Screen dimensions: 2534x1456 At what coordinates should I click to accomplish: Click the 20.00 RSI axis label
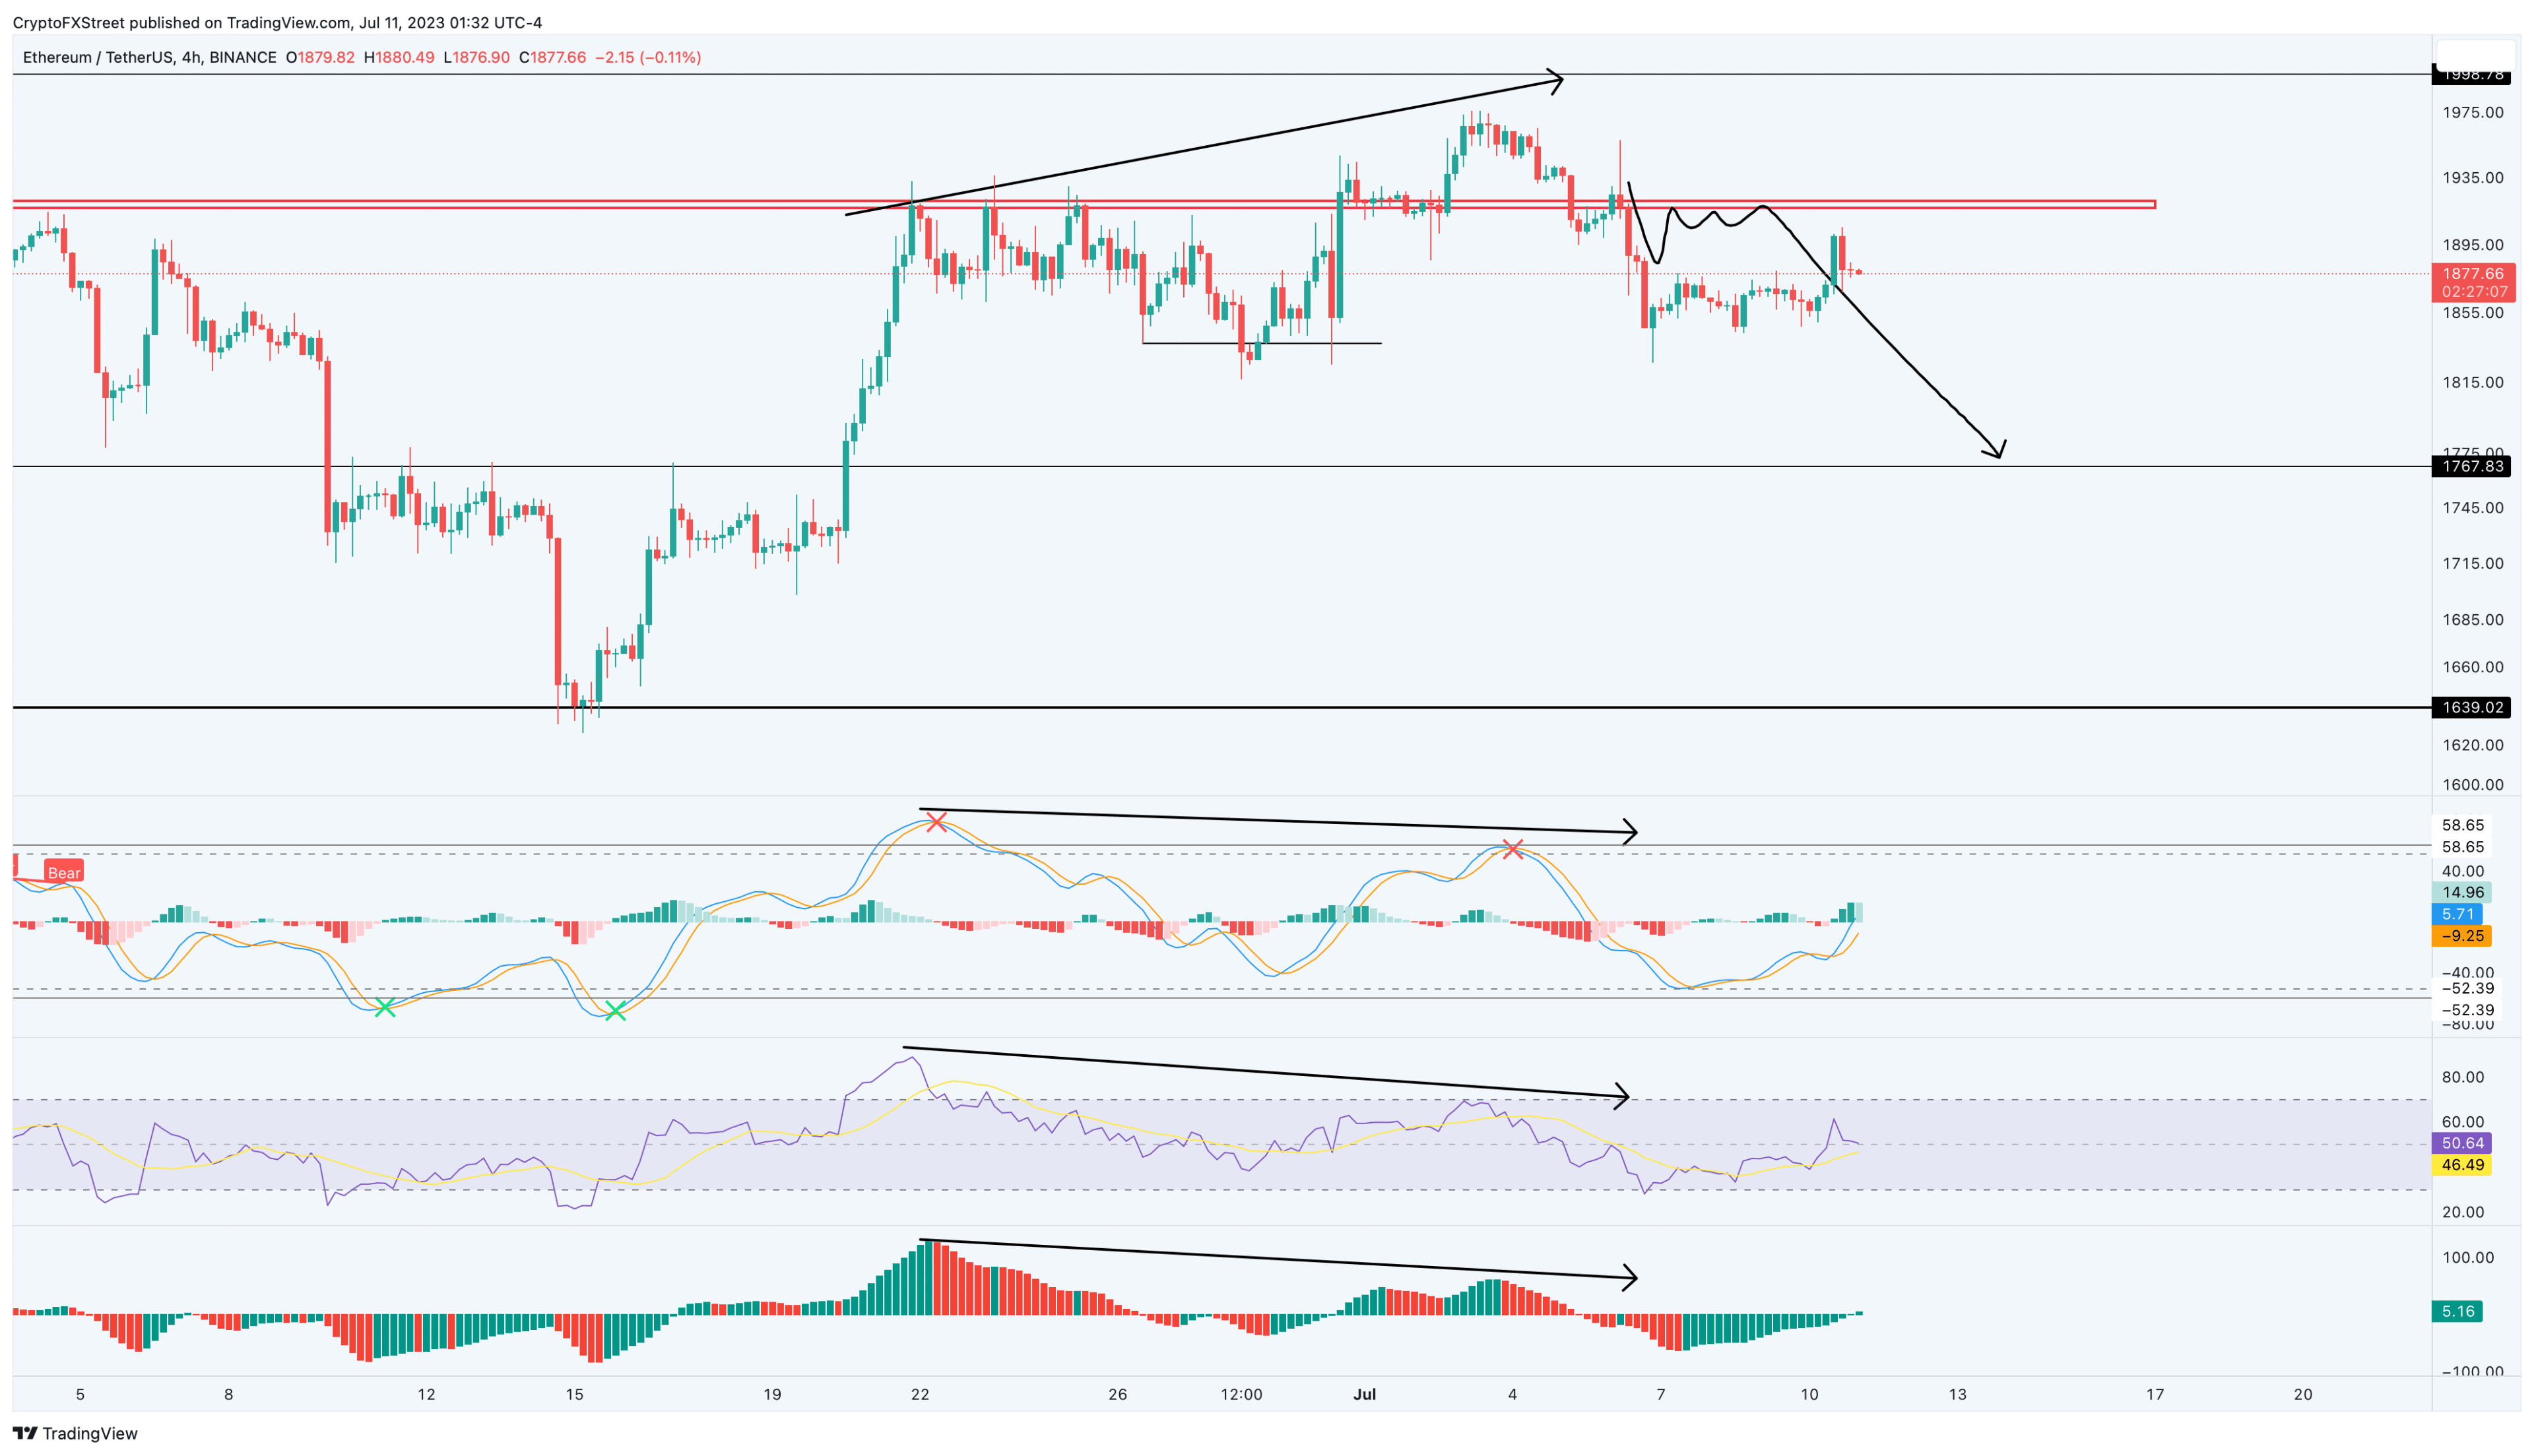(x=2462, y=1212)
